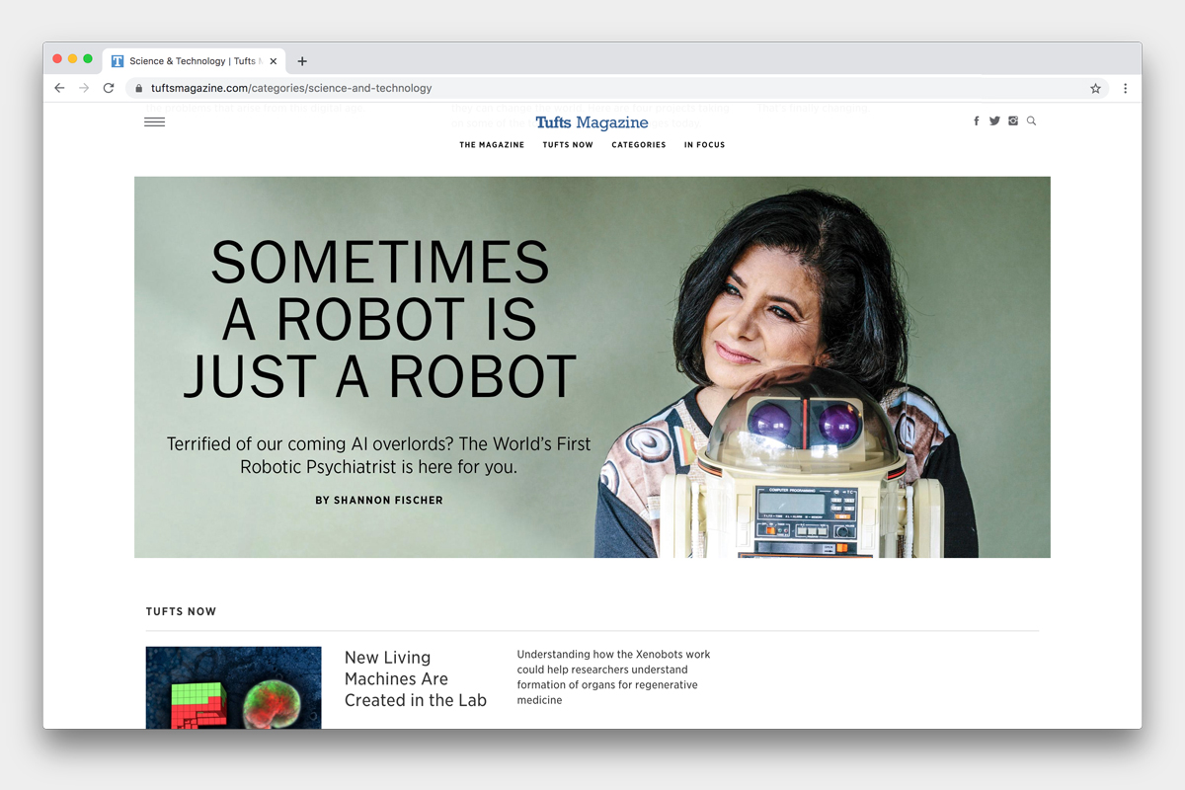Open In Focus navigation item
The height and width of the screenshot is (790, 1185).
pos(704,145)
